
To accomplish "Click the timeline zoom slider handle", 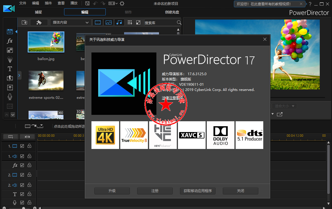I will point(24,208).
